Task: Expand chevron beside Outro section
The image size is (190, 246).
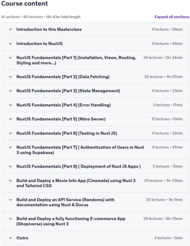Action: click(x=10, y=238)
